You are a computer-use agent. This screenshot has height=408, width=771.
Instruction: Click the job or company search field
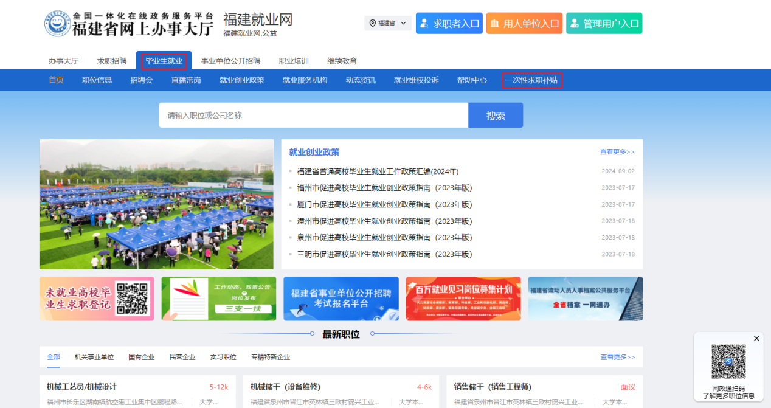[313, 116]
